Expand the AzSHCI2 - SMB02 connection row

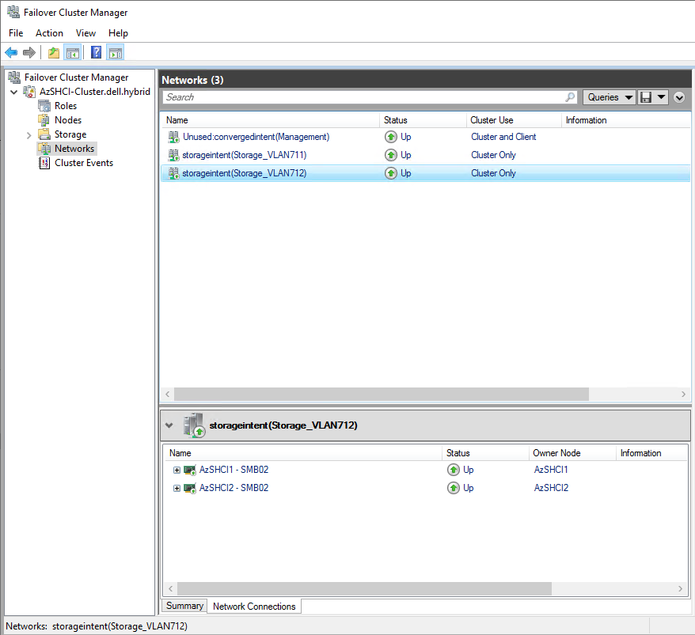[177, 488]
